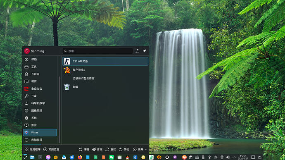Screen dimensions: 285x160
Task: Open the removable devices tray icon
Action: tap(203, 157)
